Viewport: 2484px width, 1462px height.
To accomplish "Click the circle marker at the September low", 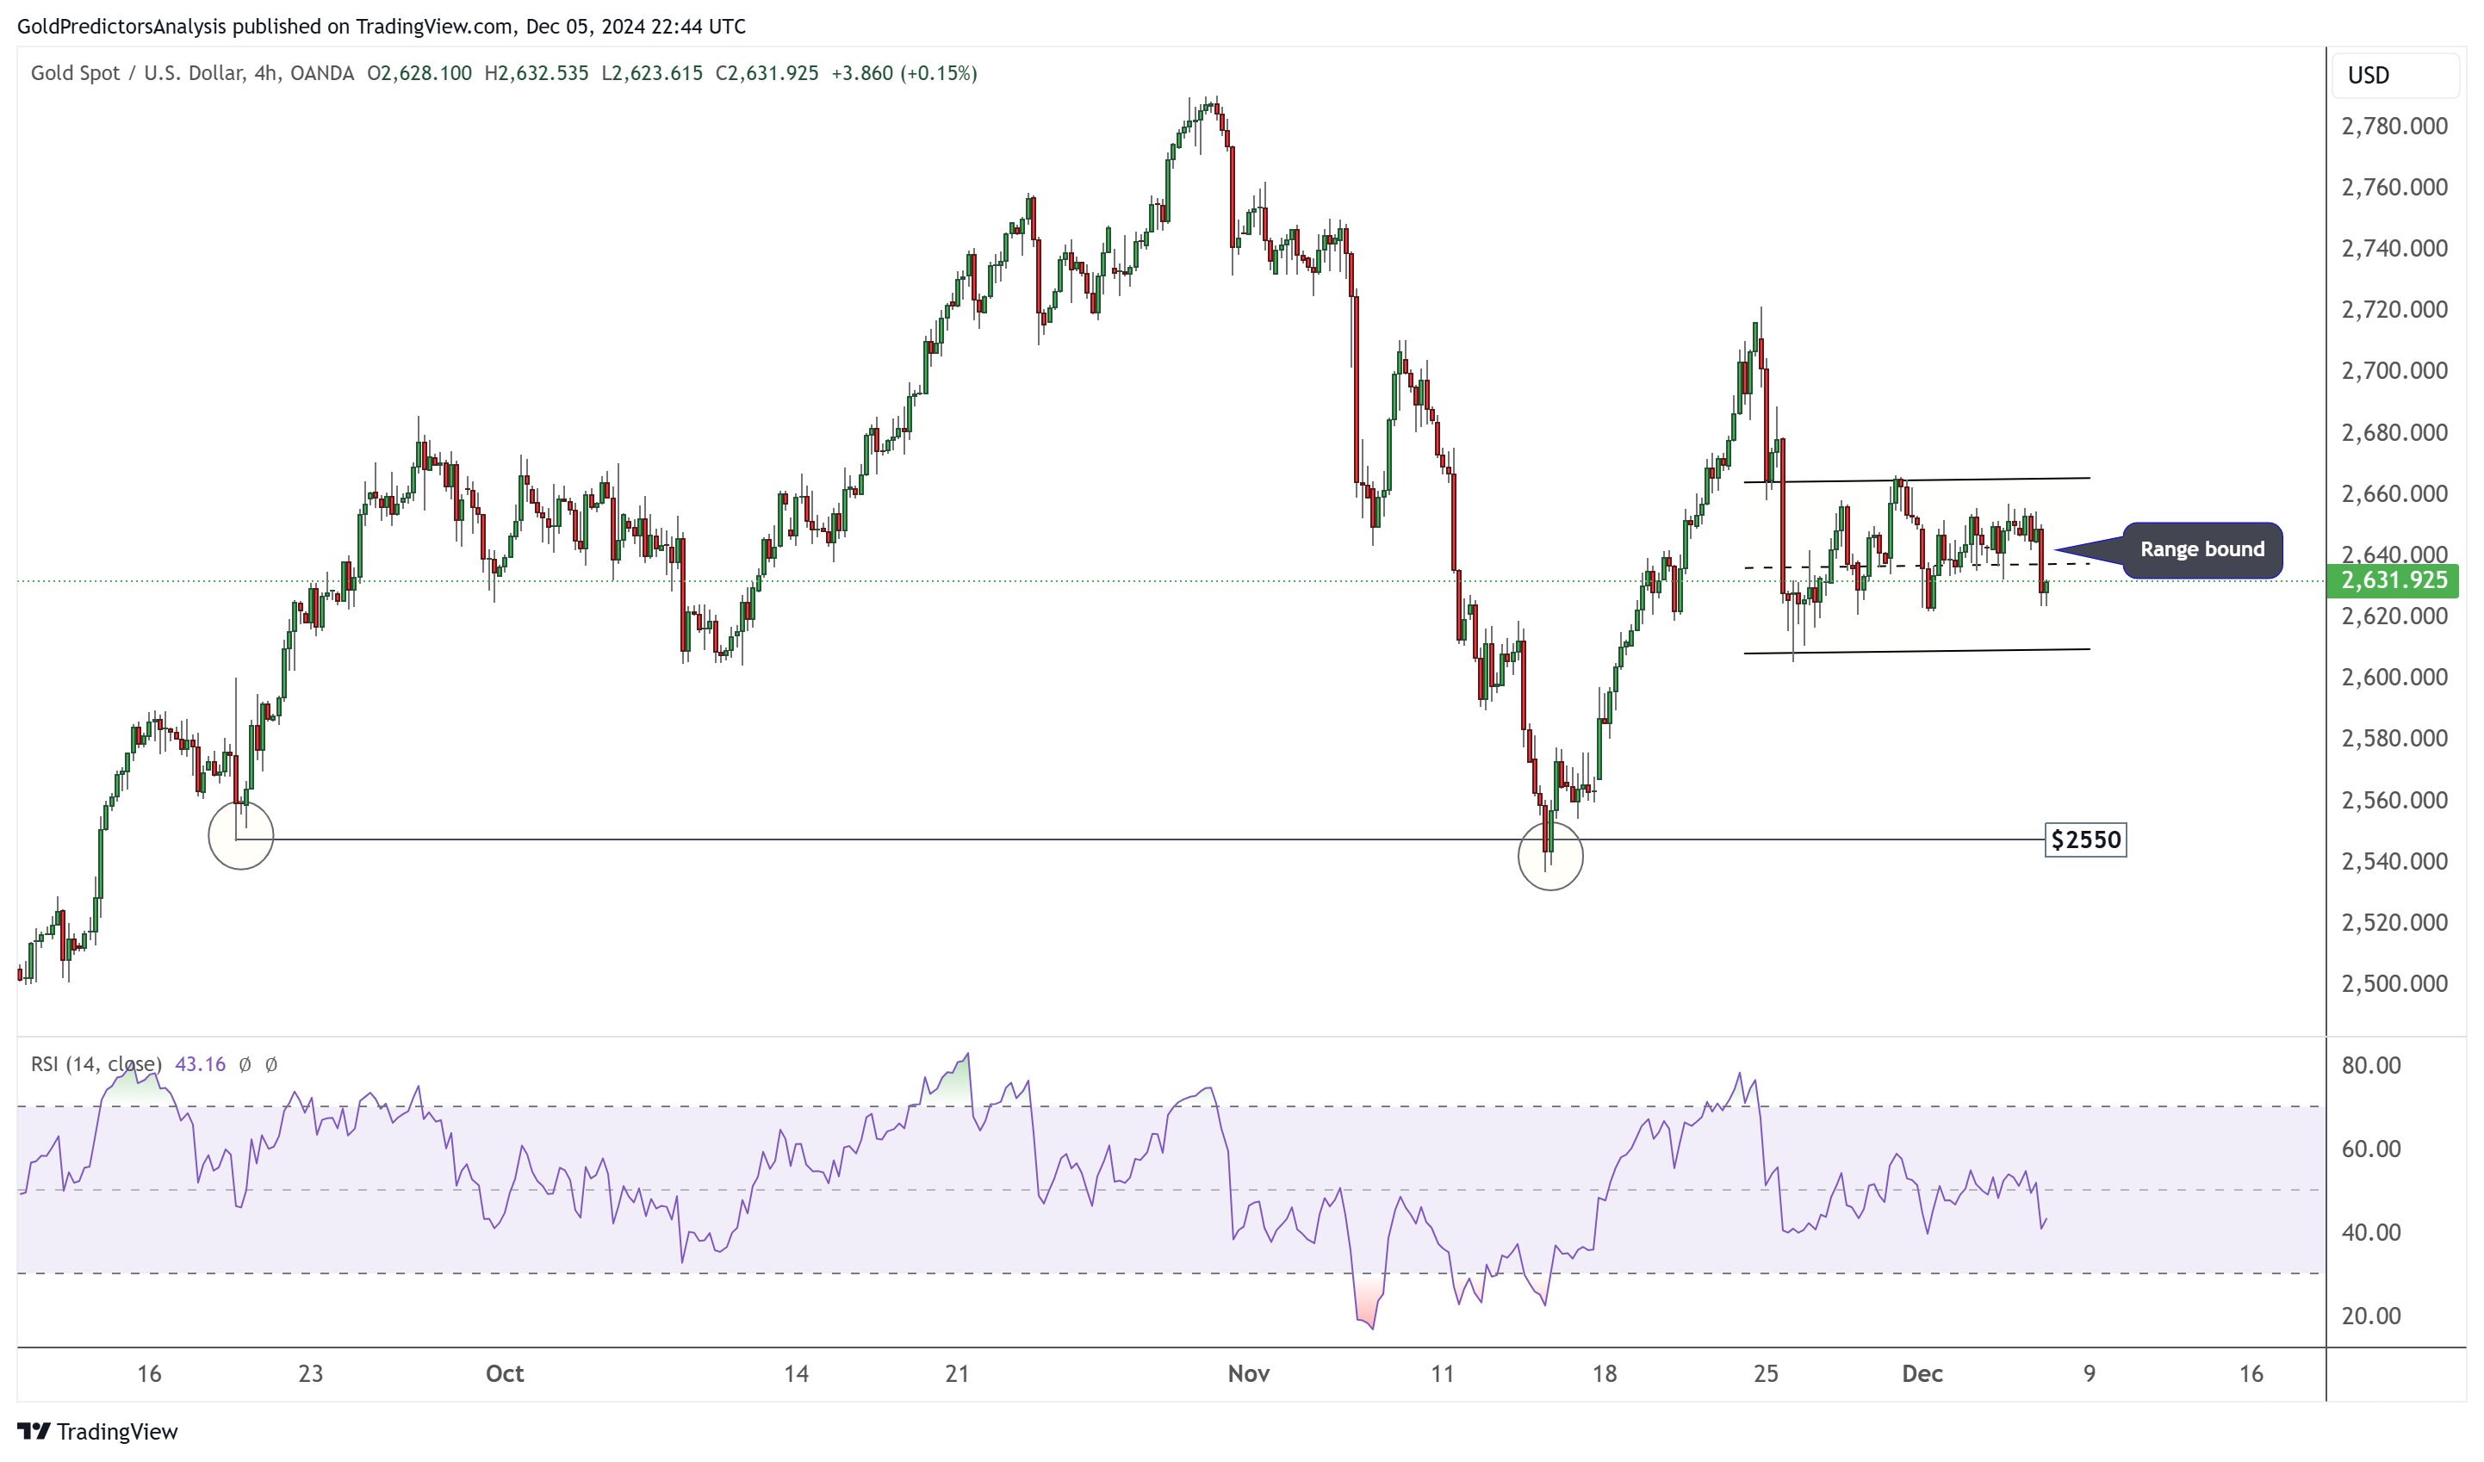I will tap(240, 836).
